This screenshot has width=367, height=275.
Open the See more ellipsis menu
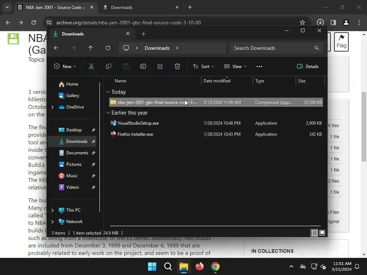[x=259, y=66]
